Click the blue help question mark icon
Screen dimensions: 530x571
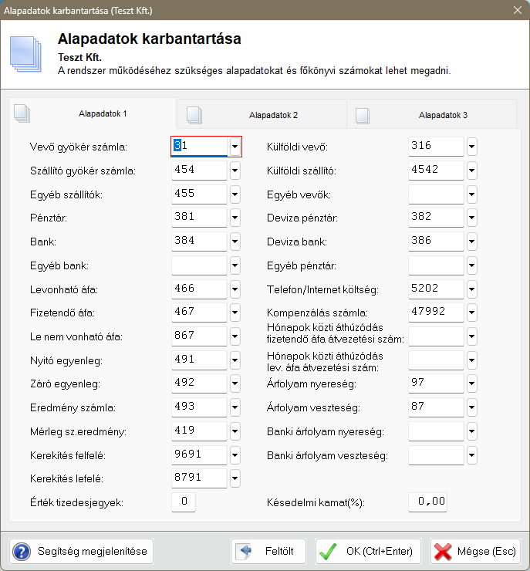[23, 552]
